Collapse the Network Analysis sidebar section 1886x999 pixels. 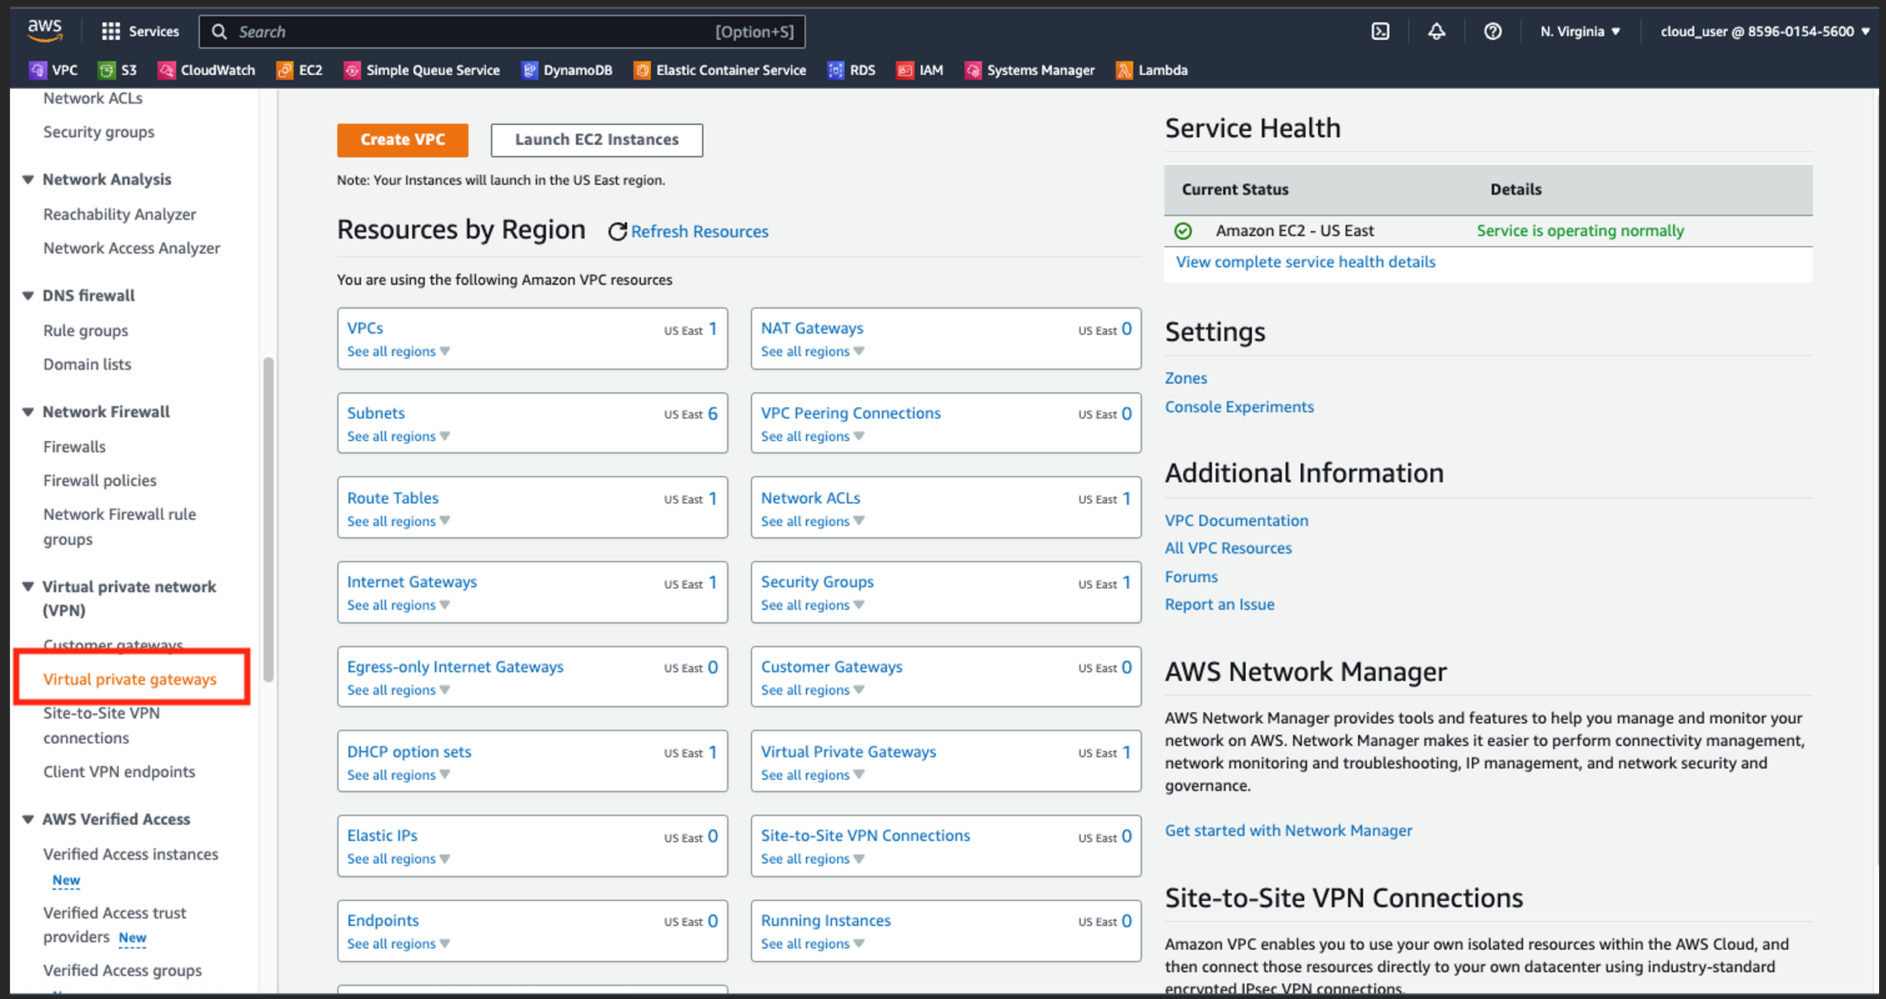tap(28, 179)
